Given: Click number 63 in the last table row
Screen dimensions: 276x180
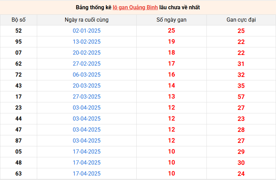Looking at the screenshot, I should [19, 174].
